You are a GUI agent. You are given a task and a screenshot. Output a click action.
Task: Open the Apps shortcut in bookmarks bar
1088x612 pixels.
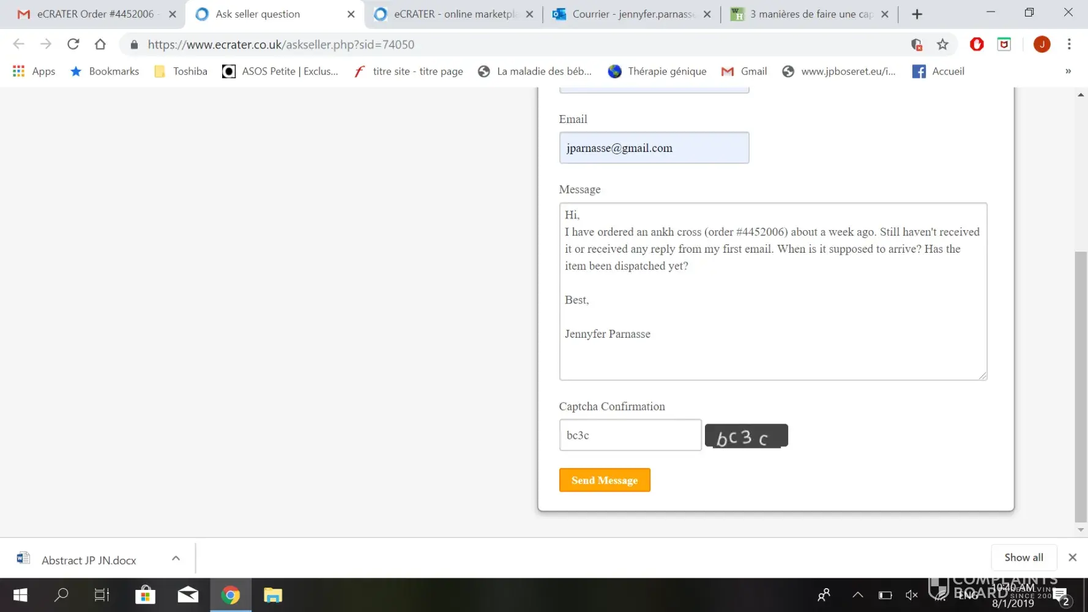34,71
